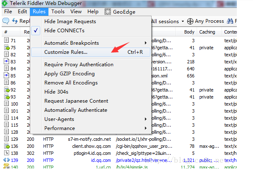This screenshot has width=253, height=183.
Task: Select session 138 redirect icon
Action: point(7,153)
